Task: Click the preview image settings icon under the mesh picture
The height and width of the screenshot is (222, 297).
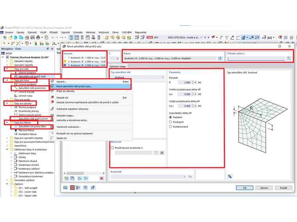Action: (230, 176)
